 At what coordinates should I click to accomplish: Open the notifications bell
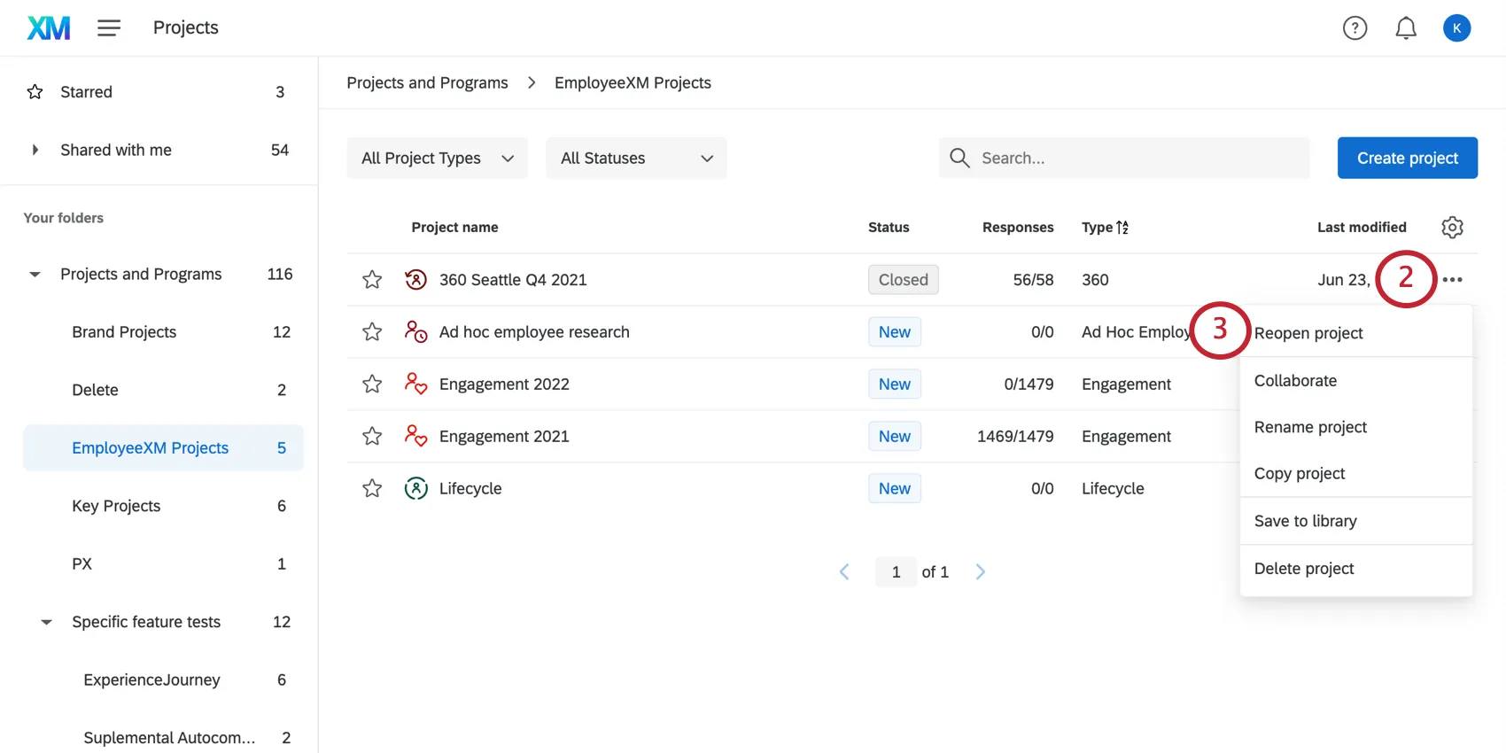tap(1405, 28)
